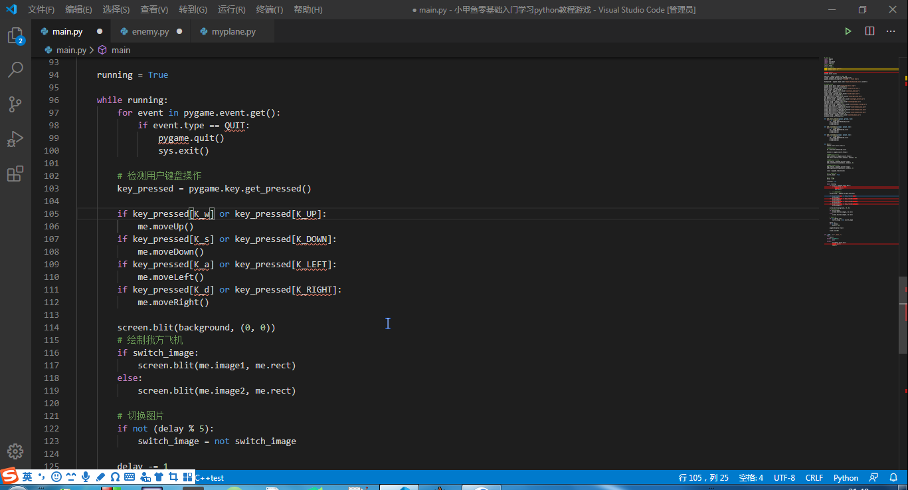Open Sogou screenshot crop tool
Image resolution: width=908 pixels, height=490 pixels.
coord(173,477)
